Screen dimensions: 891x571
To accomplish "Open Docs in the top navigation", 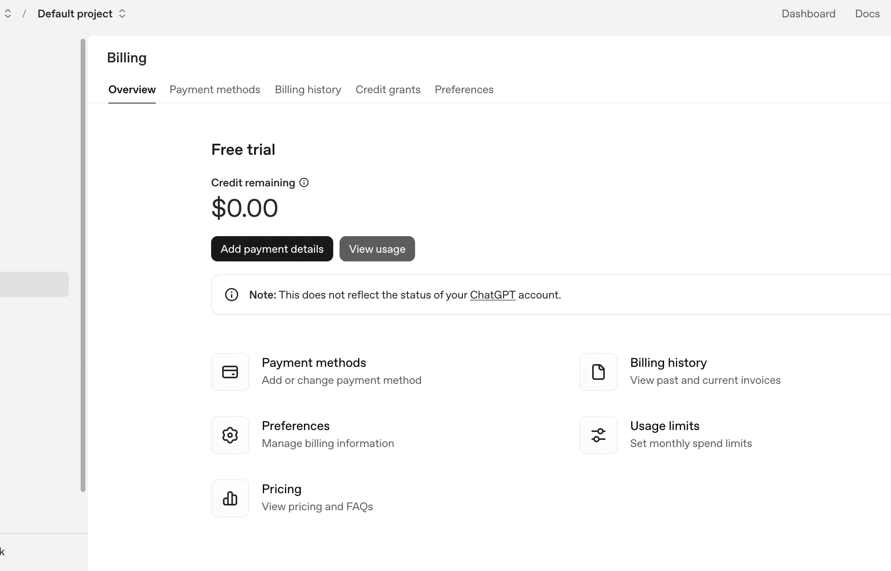I will pyautogui.click(x=867, y=14).
